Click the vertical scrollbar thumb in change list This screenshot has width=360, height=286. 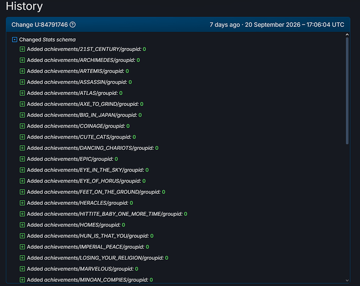(347, 91)
